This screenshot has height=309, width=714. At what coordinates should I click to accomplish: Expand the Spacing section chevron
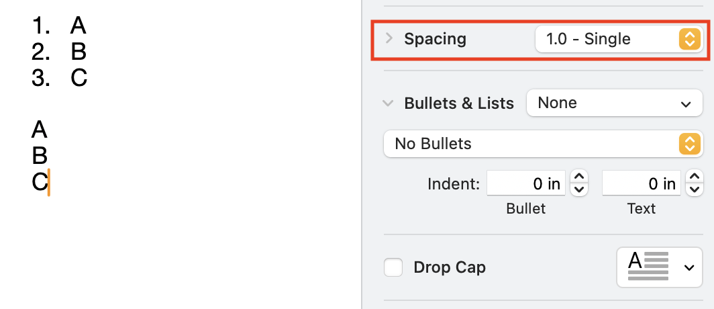[x=389, y=38]
